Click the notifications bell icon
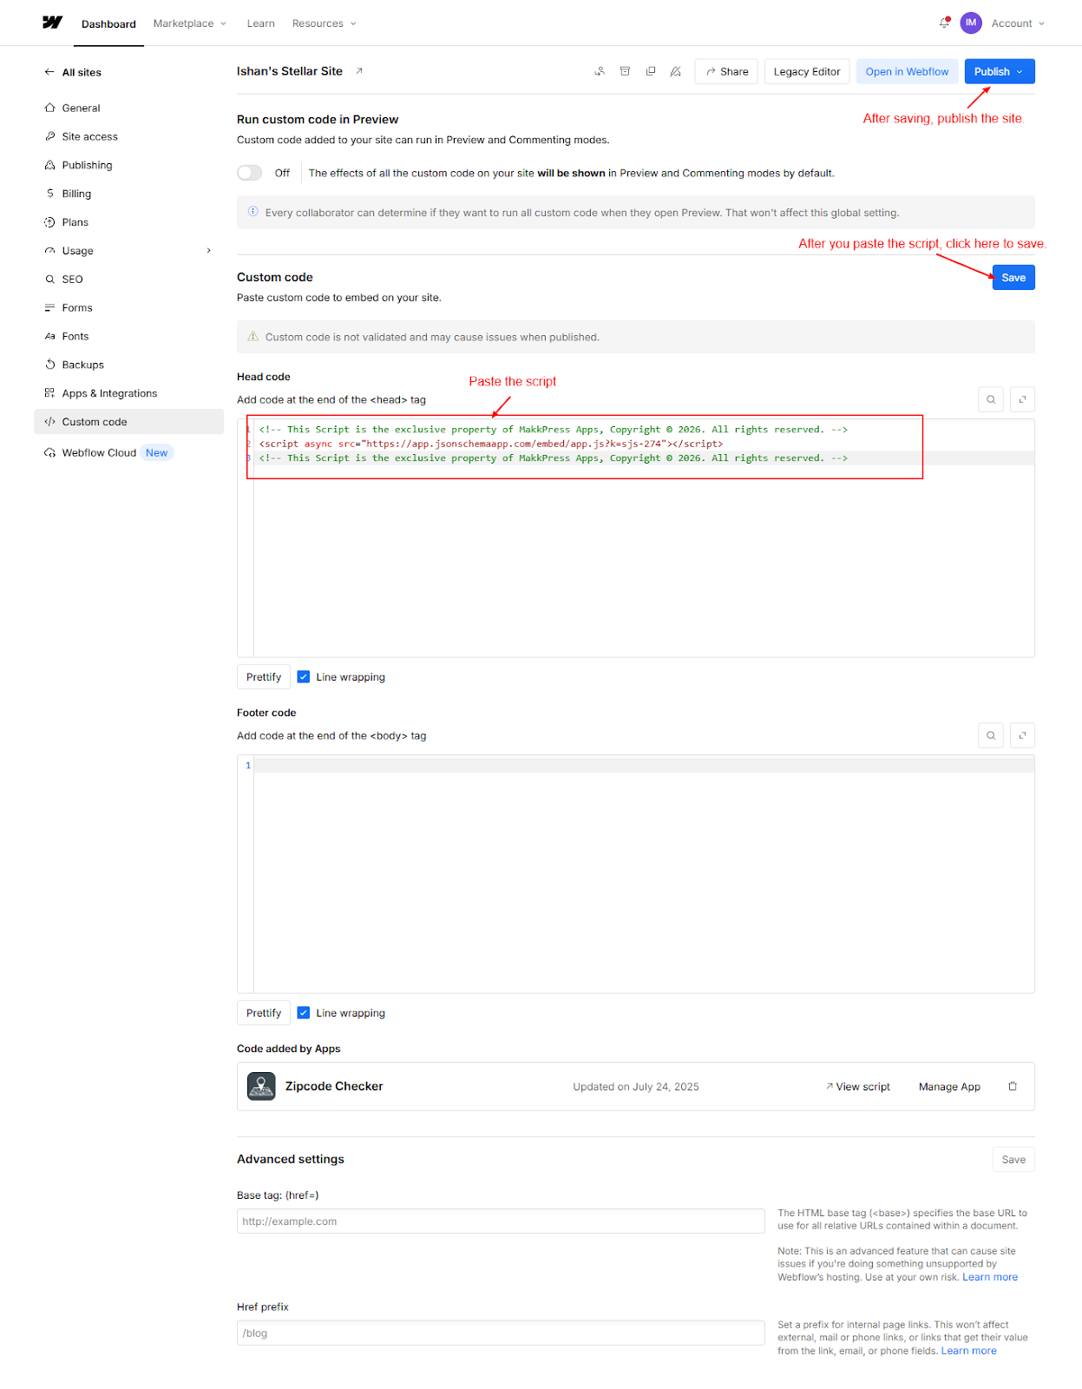 pos(944,23)
